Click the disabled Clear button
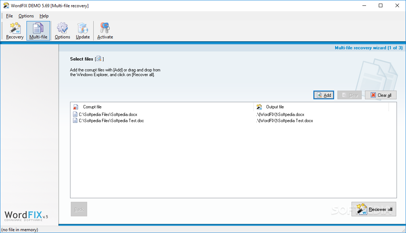Image resolution: width=406 pixels, height=233 pixels. (x=350, y=95)
